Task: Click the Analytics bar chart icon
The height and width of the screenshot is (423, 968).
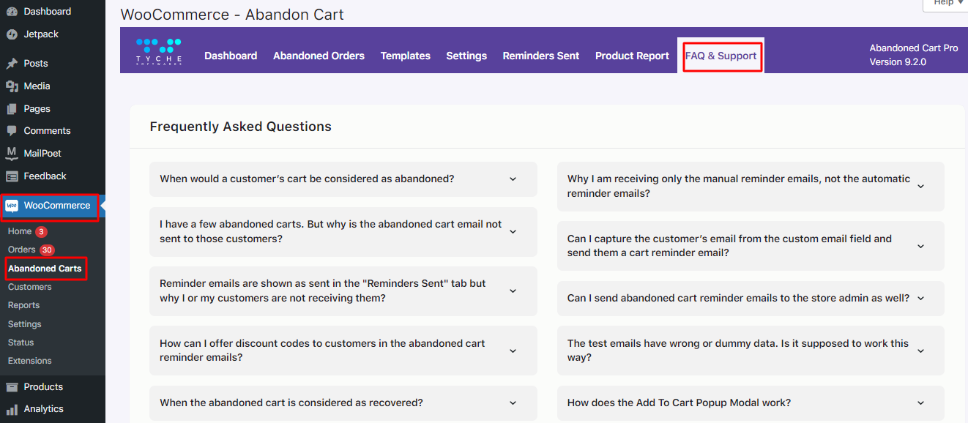Action: coord(12,409)
